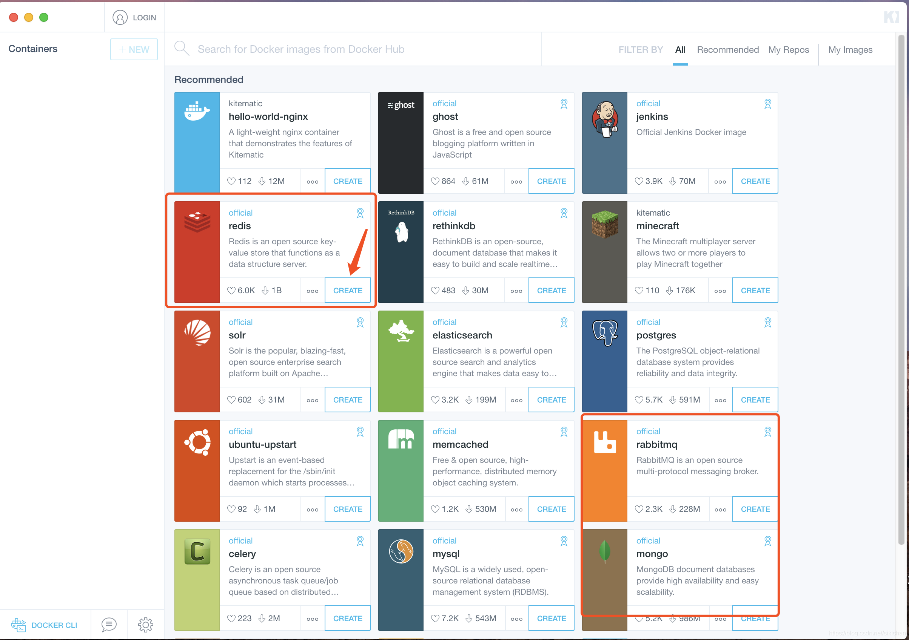
Task: Switch to My Repos filter
Action: [788, 49]
